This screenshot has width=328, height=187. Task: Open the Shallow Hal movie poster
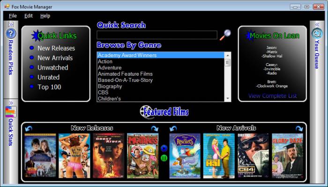[219, 156]
